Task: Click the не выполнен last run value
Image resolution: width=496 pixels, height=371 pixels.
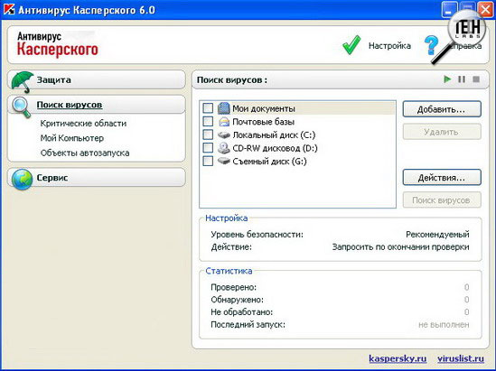Action: pos(444,325)
